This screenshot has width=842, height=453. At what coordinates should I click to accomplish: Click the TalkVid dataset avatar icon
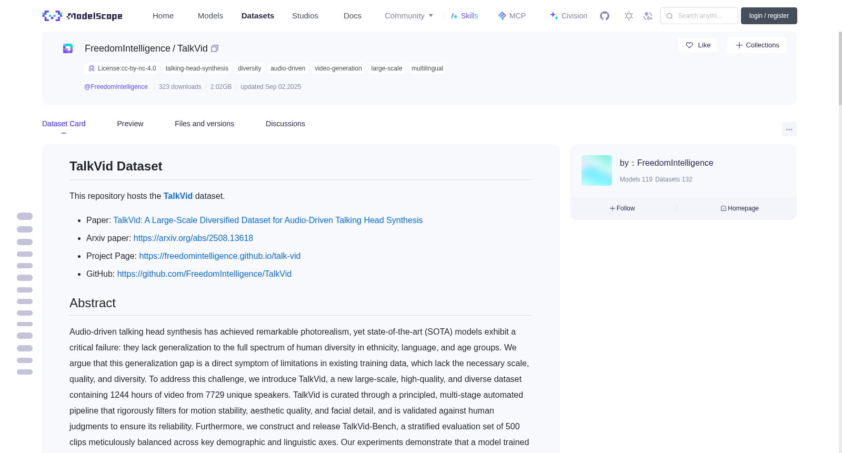(68, 48)
